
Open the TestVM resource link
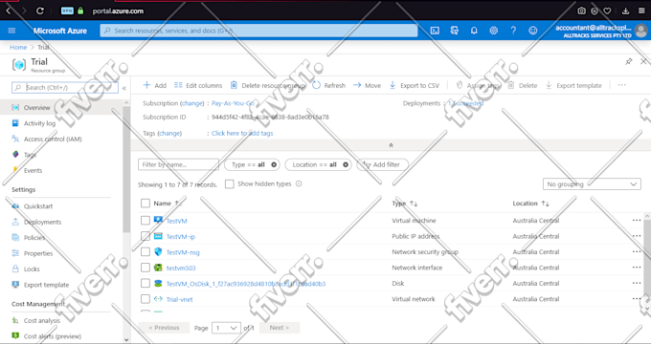pyautogui.click(x=176, y=221)
